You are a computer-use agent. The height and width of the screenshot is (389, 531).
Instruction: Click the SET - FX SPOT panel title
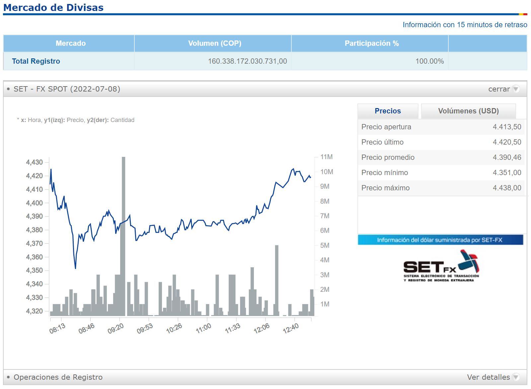(67, 89)
